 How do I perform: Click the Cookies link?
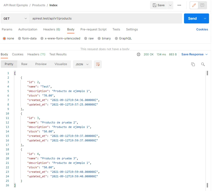tap(202, 29)
